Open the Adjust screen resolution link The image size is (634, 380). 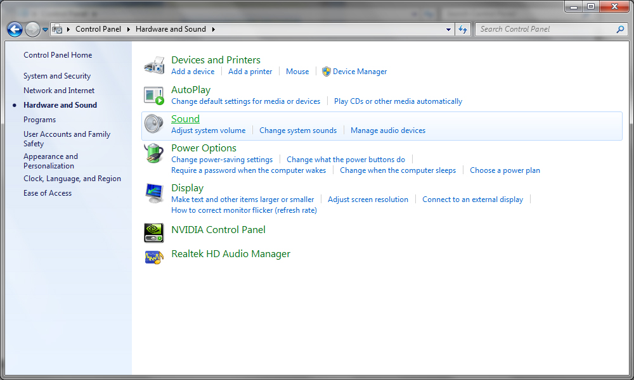(x=368, y=199)
